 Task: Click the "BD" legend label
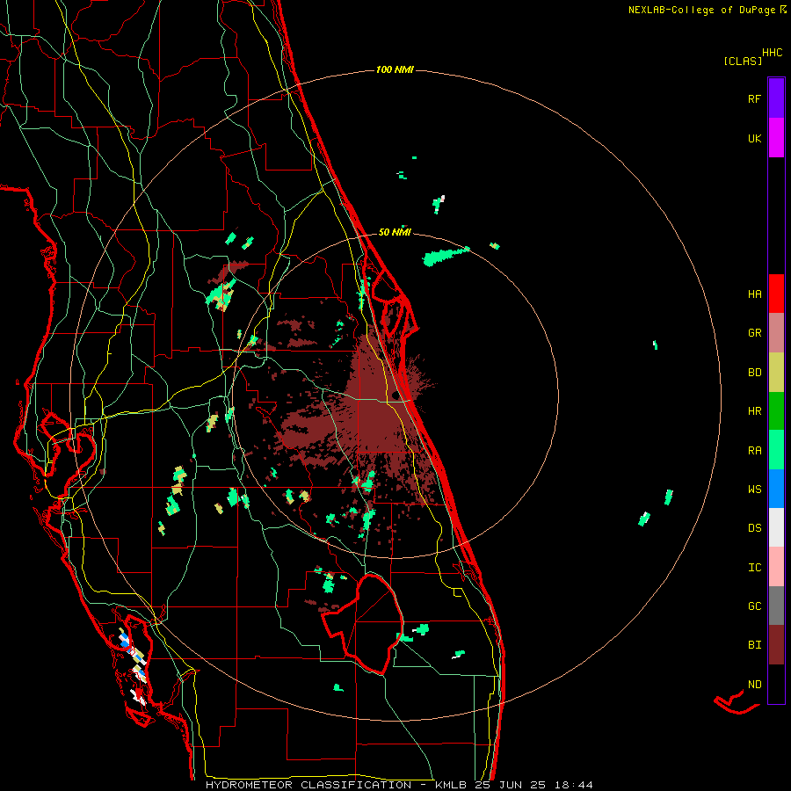pos(754,373)
